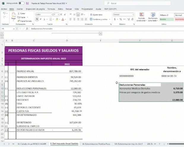The height and width of the screenshot is (147, 184).
Task: Toggle underline S formatting
Action: pos(44,19)
